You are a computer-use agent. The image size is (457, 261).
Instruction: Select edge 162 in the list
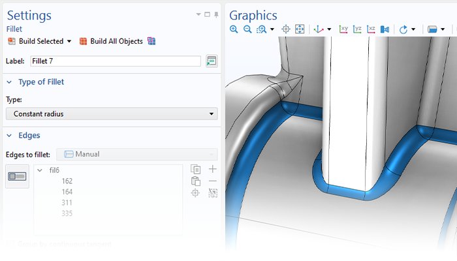pos(67,181)
